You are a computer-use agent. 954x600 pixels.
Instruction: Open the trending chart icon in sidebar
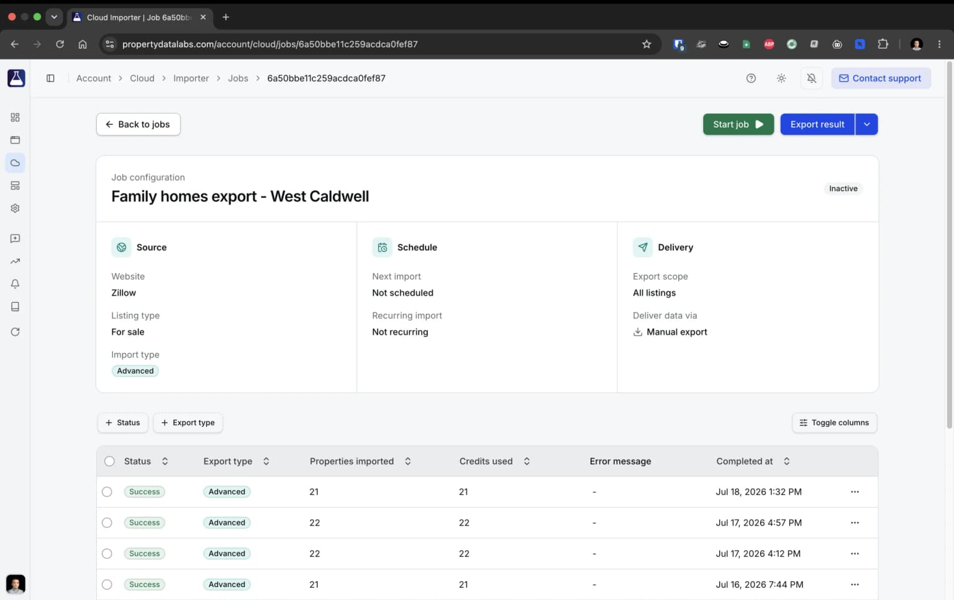pyautogui.click(x=15, y=261)
